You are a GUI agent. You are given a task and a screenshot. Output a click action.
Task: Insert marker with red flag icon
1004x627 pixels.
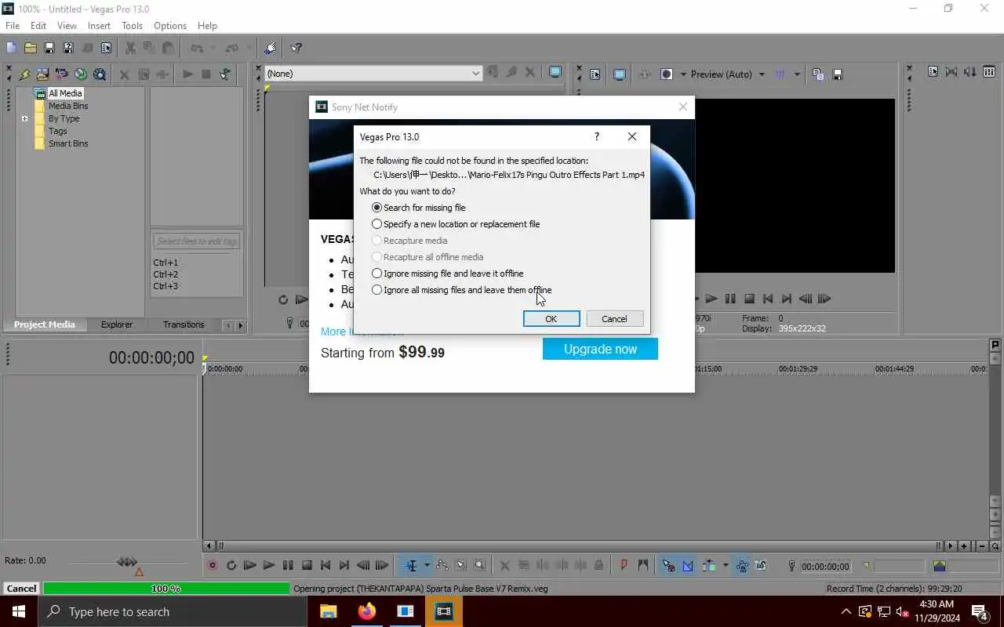point(624,565)
